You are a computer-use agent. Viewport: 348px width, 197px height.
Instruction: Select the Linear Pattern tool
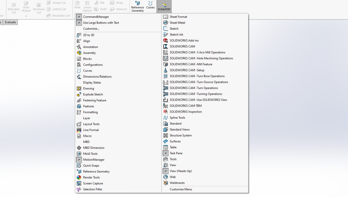click(x=87, y=6)
